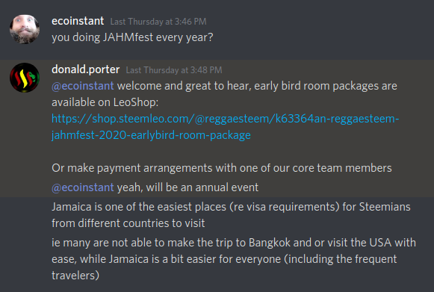This screenshot has width=434, height=292.
Task: Click the 'from different countries to visit' line
Action: pyautogui.click(x=128, y=223)
